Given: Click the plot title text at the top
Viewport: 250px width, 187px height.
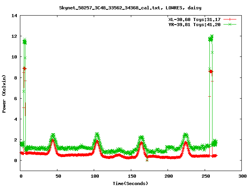Looking at the screenshot, I should (x=125, y=7).
